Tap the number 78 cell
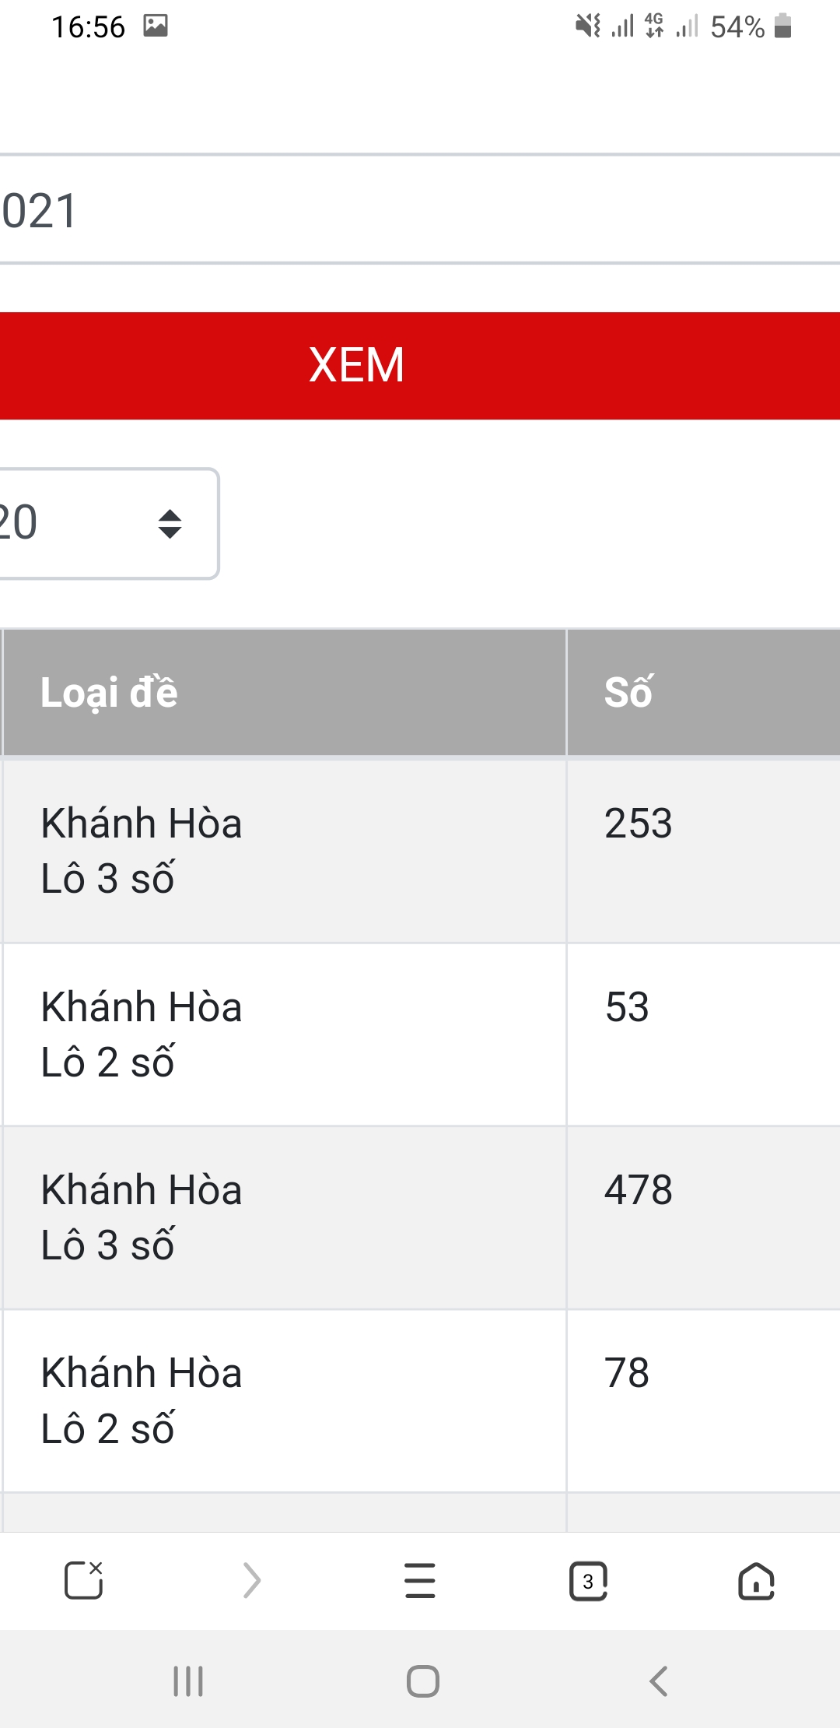 627,1373
